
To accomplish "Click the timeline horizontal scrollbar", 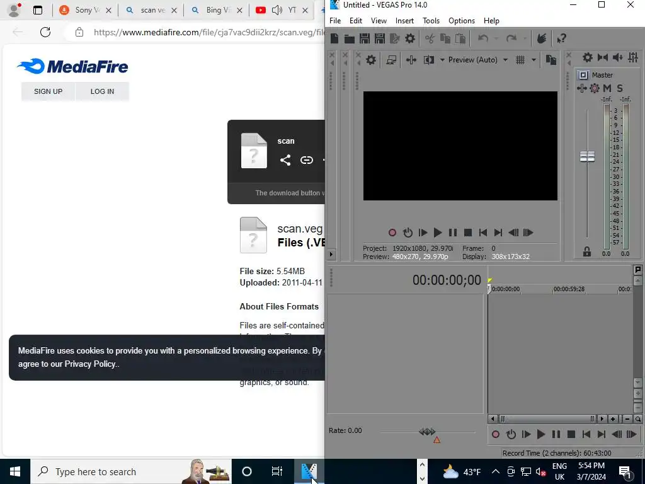I will point(547,419).
